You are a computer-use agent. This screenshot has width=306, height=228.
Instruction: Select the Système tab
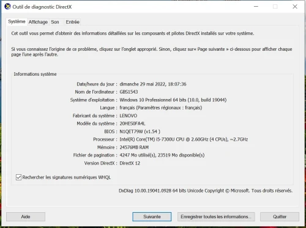(17, 21)
